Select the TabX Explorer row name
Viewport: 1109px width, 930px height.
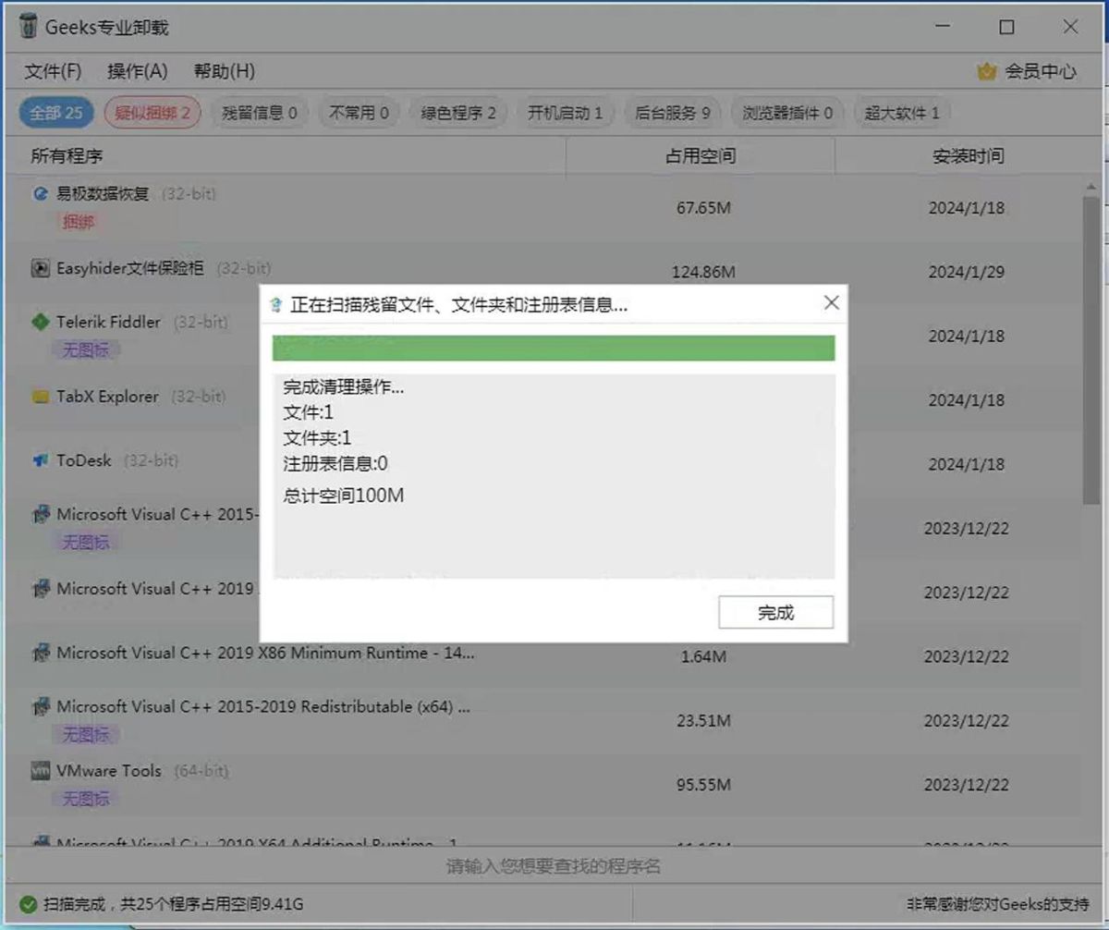[107, 397]
